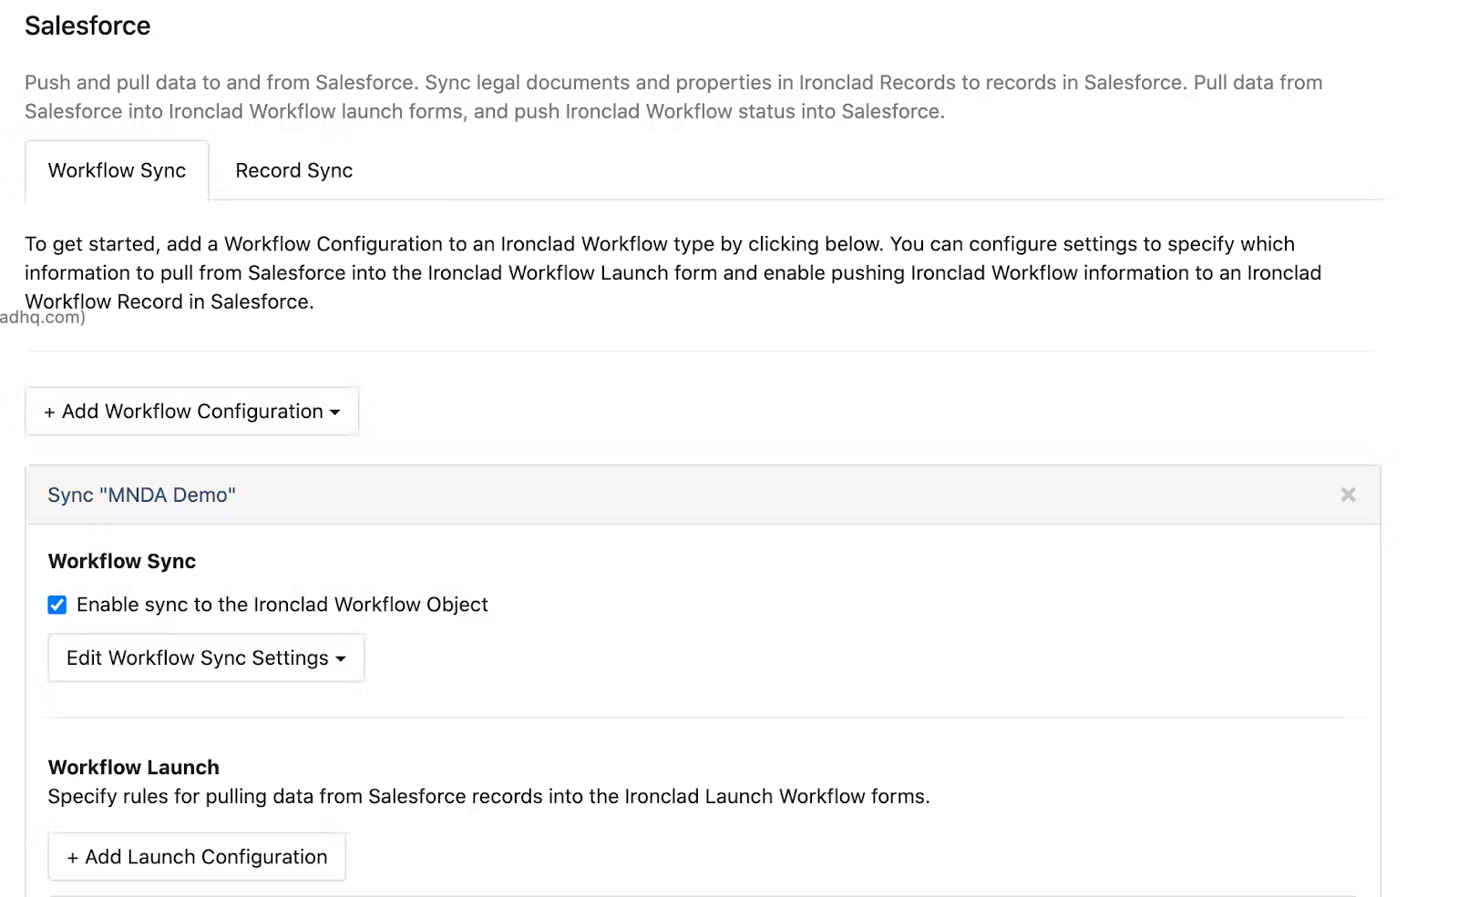The width and height of the screenshot is (1458, 897).
Task: Remove the Sync "MNDA Demo" panel with X
Action: pos(1348,494)
